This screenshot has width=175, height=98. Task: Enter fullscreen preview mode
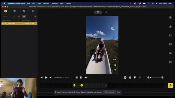pos(115,70)
